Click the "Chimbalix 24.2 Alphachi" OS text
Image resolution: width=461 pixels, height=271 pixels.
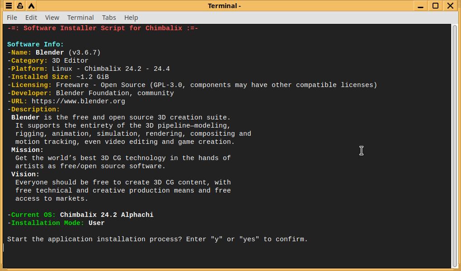point(107,215)
